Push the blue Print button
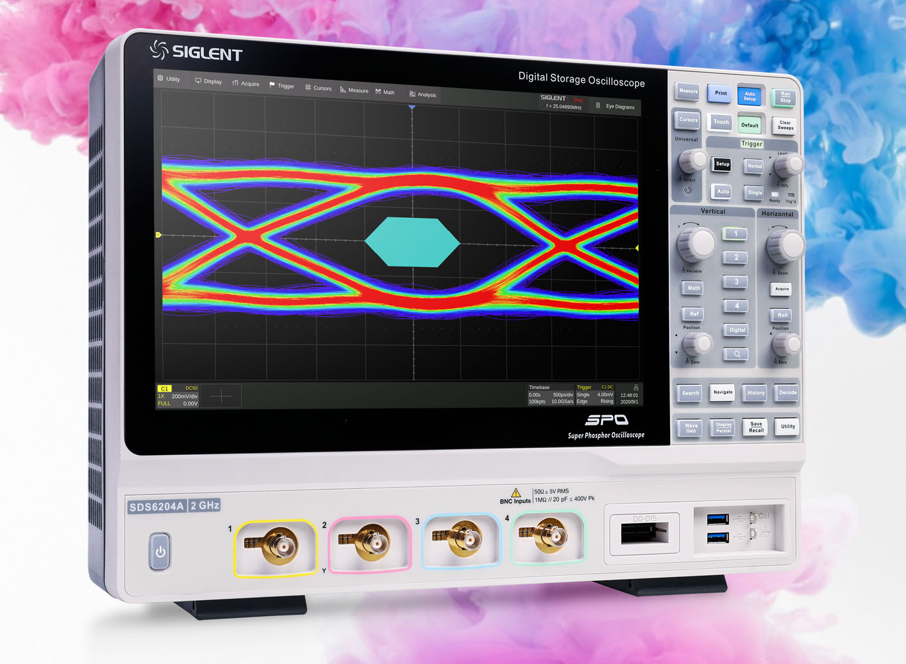Viewport: 906px width, 664px height. [721, 93]
